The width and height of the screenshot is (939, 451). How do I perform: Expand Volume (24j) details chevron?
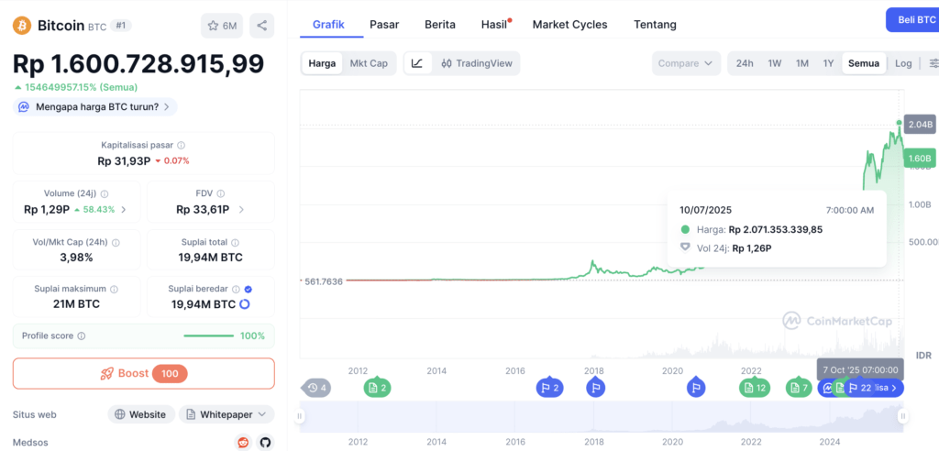pyautogui.click(x=124, y=210)
